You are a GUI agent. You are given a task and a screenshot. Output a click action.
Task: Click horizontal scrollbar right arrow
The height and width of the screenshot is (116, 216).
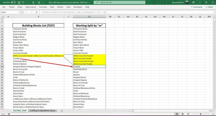point(212,111)
